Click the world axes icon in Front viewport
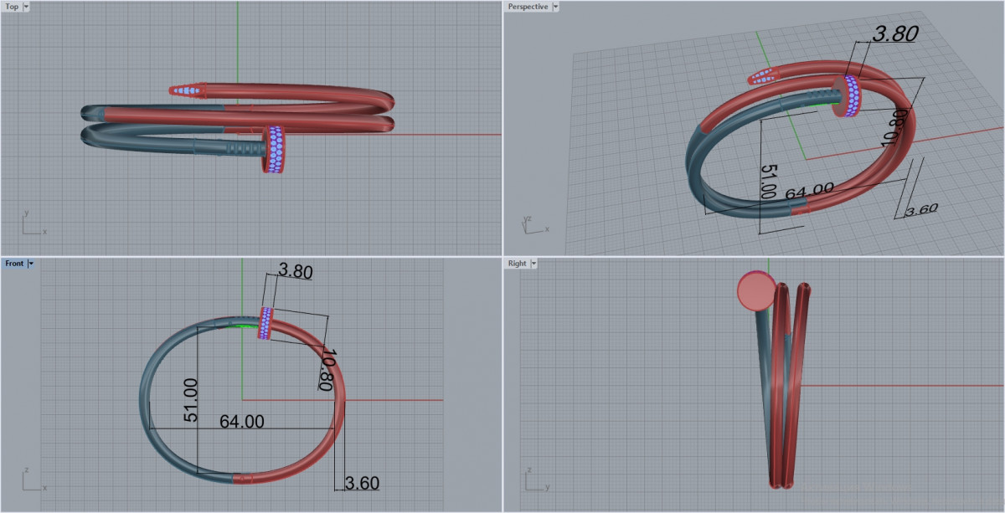1005x513 pixels. click(33, 480)
